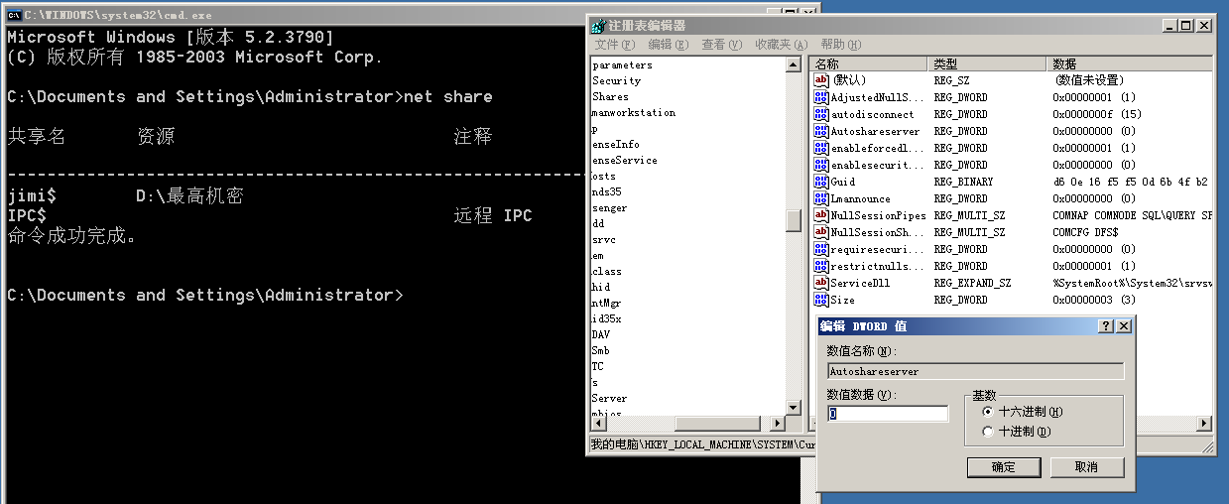Viewport: 1229px width, 504px height.
Task: Click the Registry Editor title bar icon
Action: click(x=599, y=26)
